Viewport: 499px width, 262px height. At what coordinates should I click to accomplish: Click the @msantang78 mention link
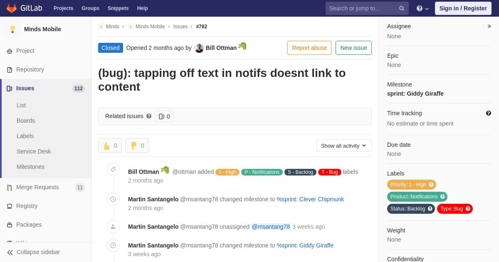click(x=271, y=227)
